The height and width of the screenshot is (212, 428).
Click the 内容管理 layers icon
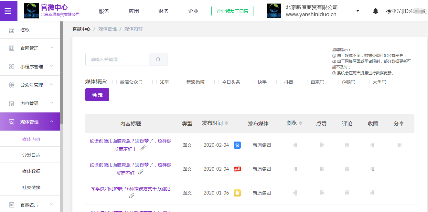12,103
